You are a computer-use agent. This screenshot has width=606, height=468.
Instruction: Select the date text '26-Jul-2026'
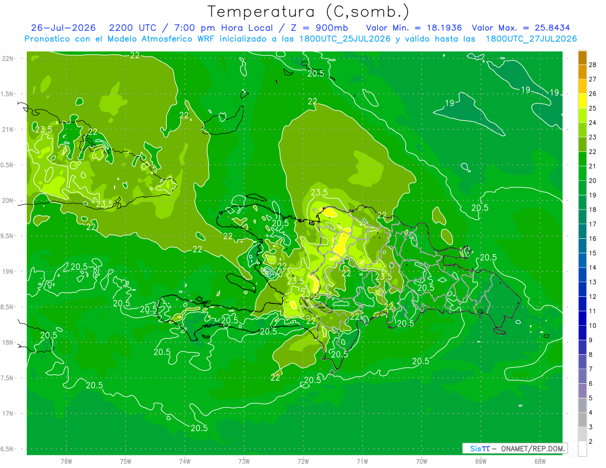coord(63,28)
